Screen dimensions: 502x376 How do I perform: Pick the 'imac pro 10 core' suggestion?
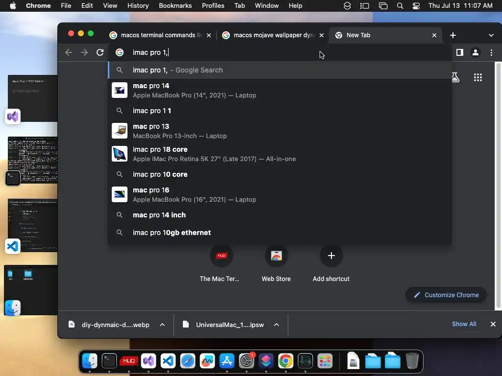click(x=280, y=174)
